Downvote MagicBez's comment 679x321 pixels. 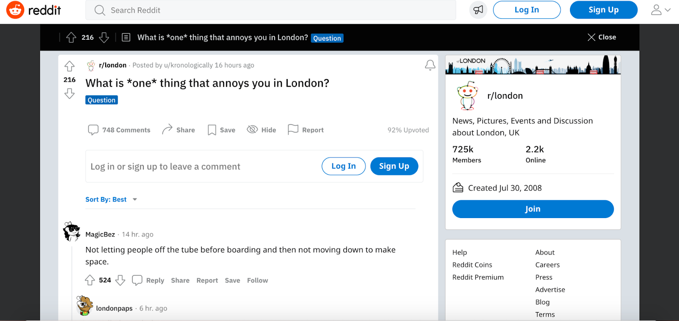pos(121,280)
